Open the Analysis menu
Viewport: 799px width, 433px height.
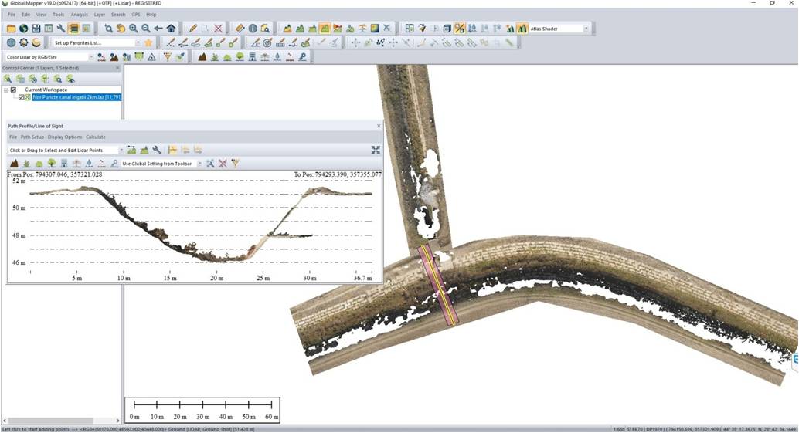tap(79, 15)
